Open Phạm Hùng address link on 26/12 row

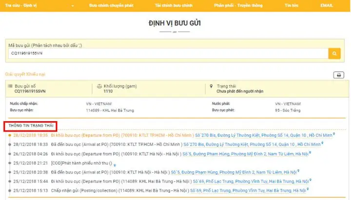[245, 154]
